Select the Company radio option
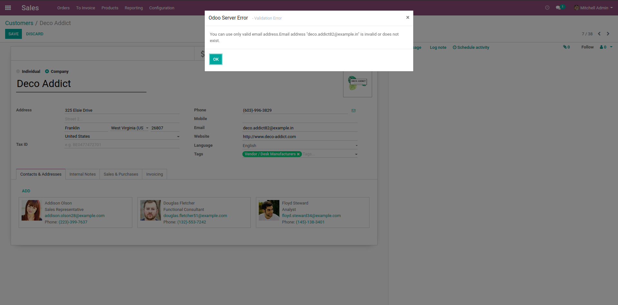This screenshot has height=305, width=618. tap(47, 71)
